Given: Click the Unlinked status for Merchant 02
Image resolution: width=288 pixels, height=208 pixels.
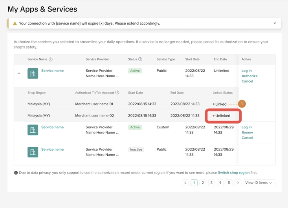Looking at the screenshot, I should [x=222, y=116].
